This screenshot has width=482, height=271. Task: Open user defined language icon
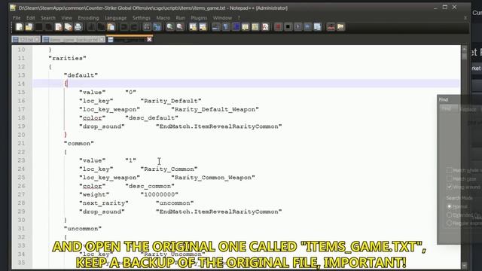pos(246,27)
